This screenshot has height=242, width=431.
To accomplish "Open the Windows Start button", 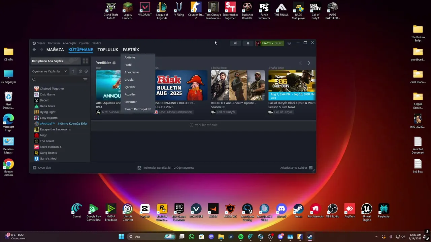I will (x=121, y=237).
